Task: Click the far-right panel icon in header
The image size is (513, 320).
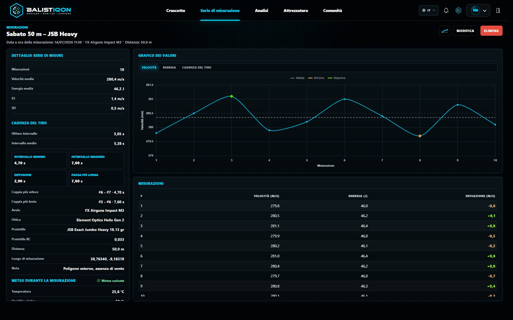Action: coord(498,10)
